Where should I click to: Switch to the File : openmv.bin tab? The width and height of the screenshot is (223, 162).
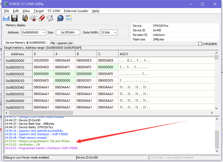[62, 43]
